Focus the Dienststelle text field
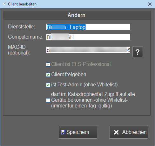The image size is (155, 146). pos(88,27)
